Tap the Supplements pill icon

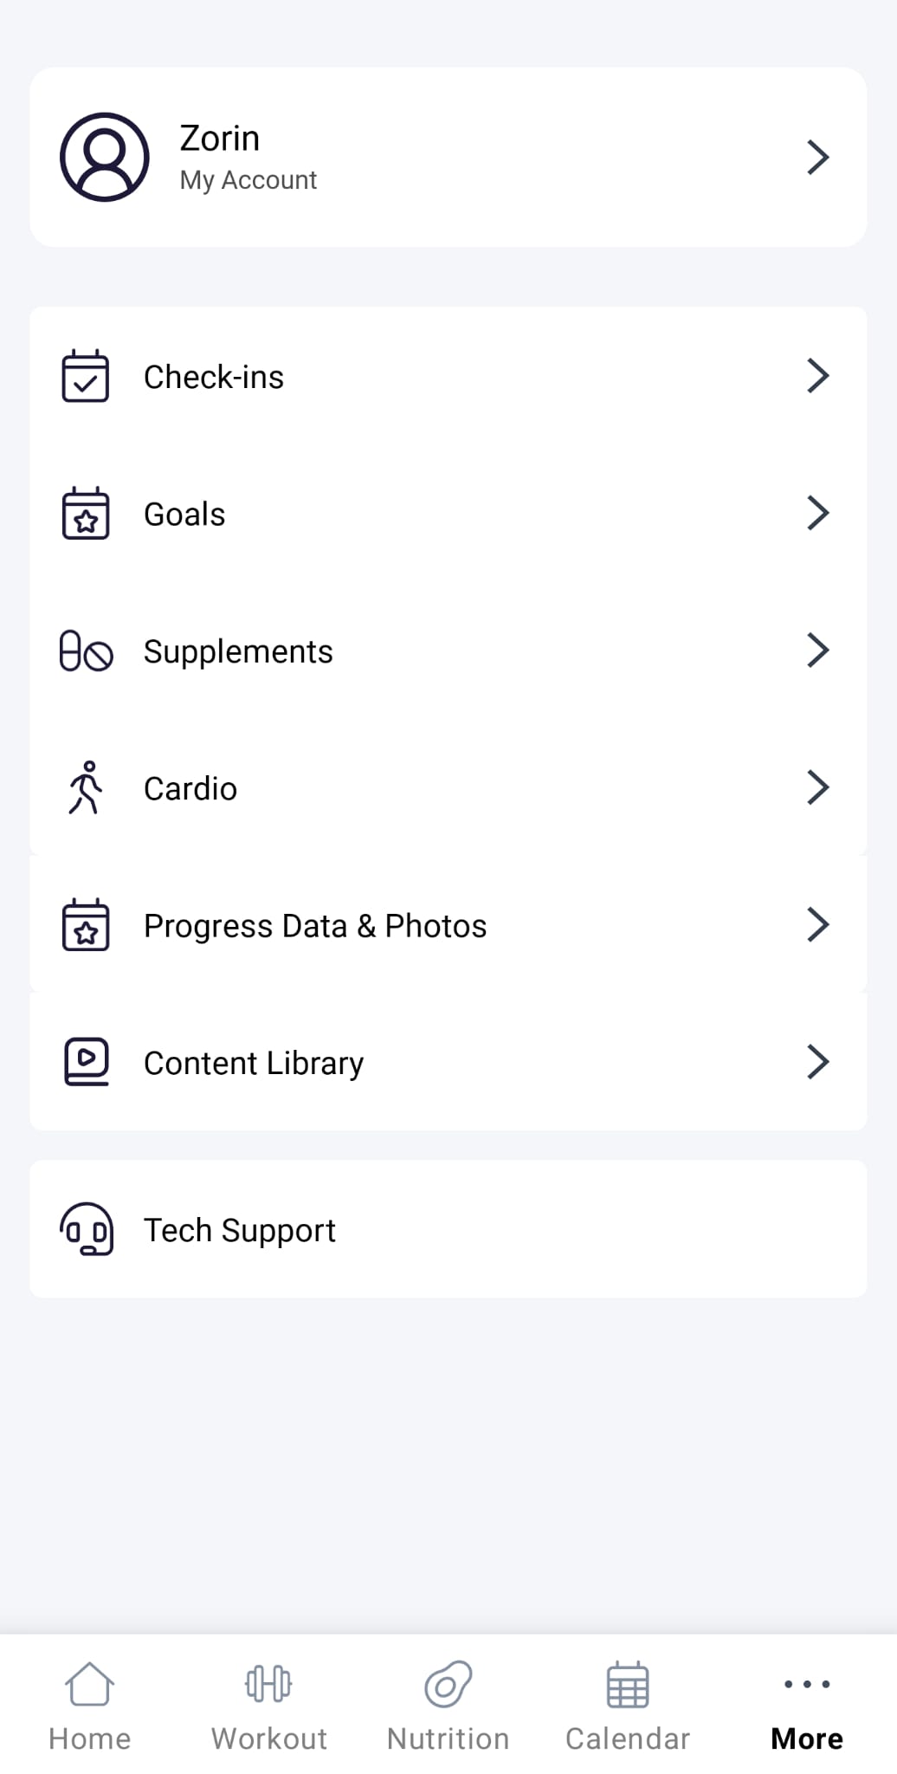(x=86, y=651)
